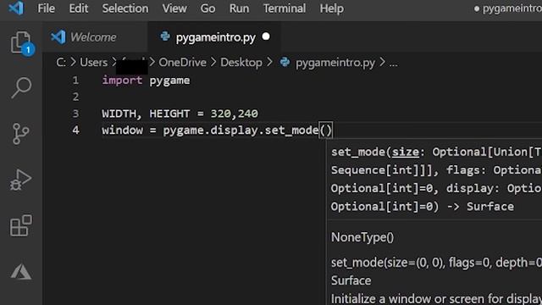The image size is (542, 305).
Task: Click the Desktop breadcrumb segment
Action: click(x=241, y=63)
